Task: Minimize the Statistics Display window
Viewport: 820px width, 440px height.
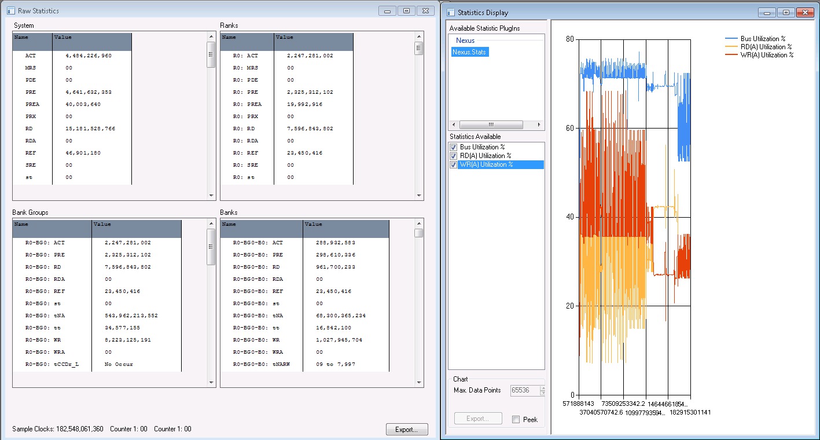Action: pyautogui.click(x=767, y=12)
